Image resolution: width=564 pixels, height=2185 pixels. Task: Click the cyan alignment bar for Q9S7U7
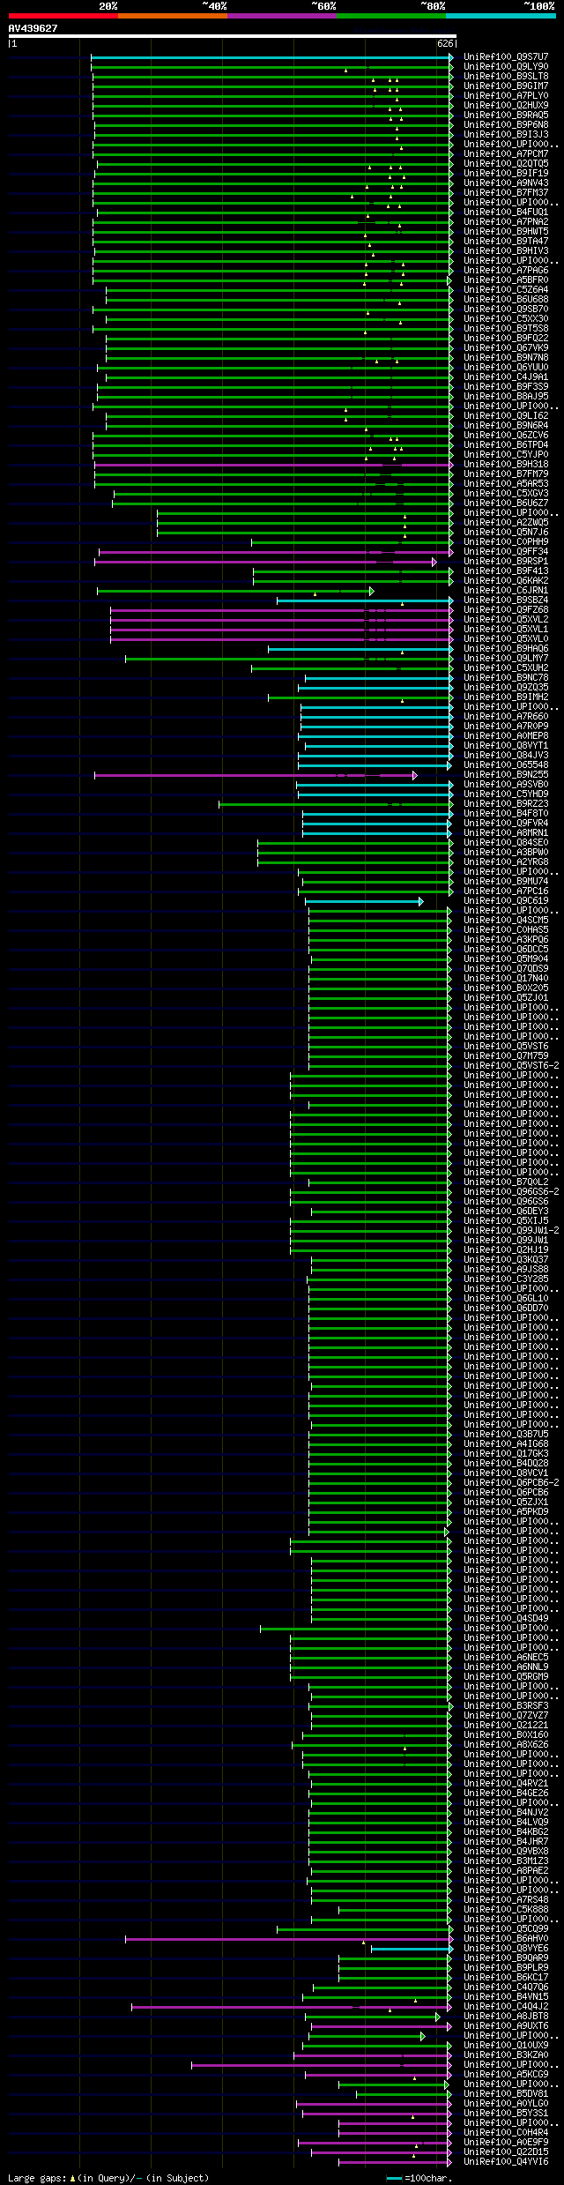[271, 57]
